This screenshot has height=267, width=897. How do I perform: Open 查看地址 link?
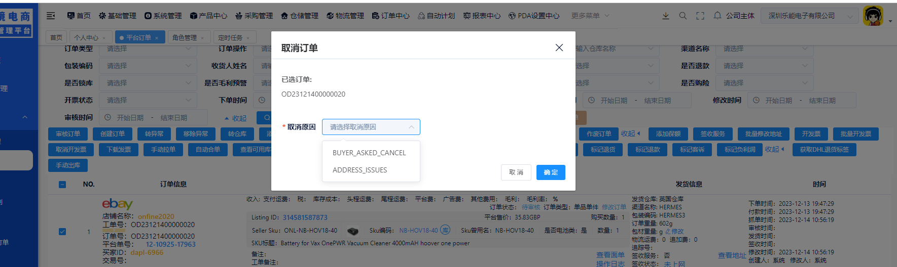(x=732, y=255)
